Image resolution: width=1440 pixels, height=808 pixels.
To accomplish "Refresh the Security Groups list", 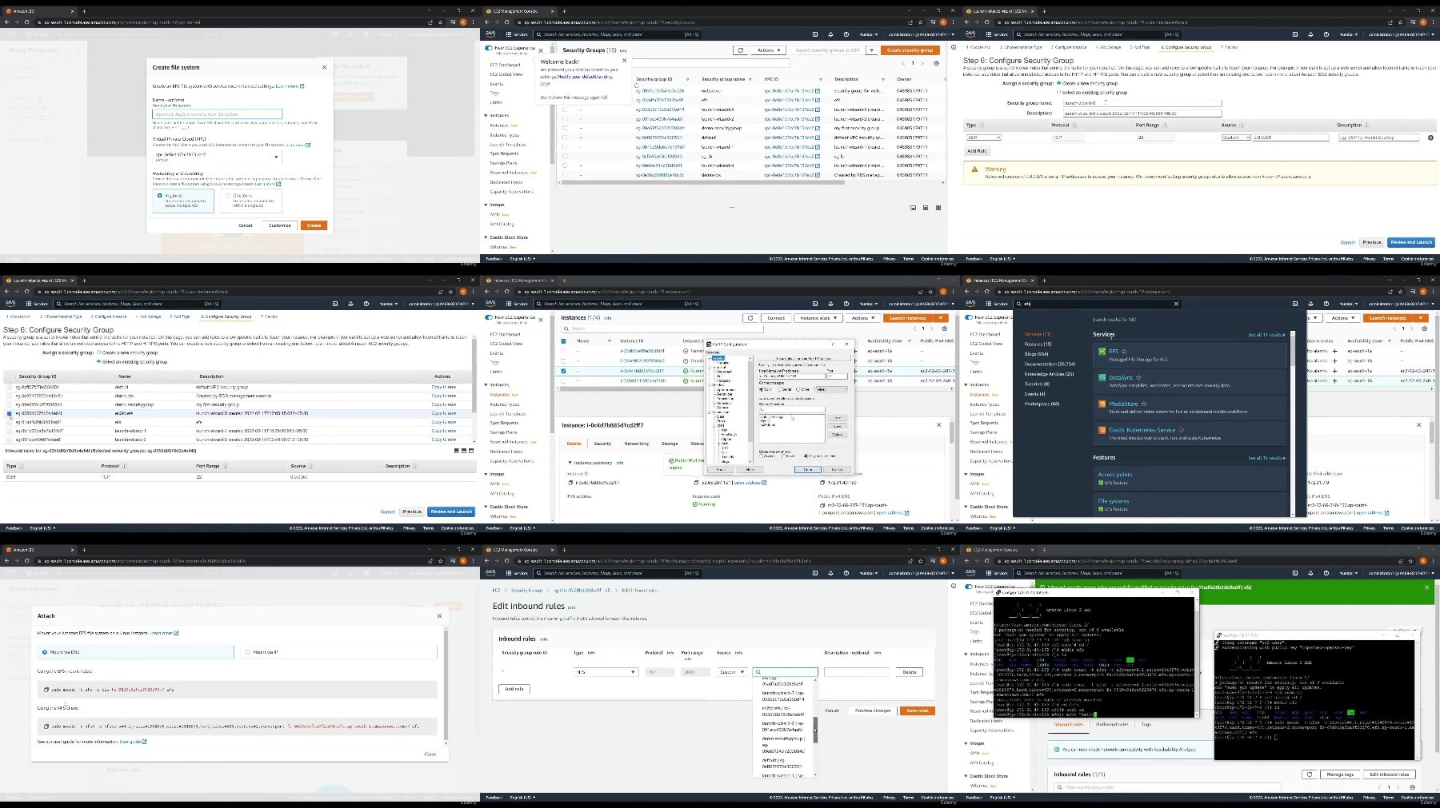I will [x=740, y=50].
